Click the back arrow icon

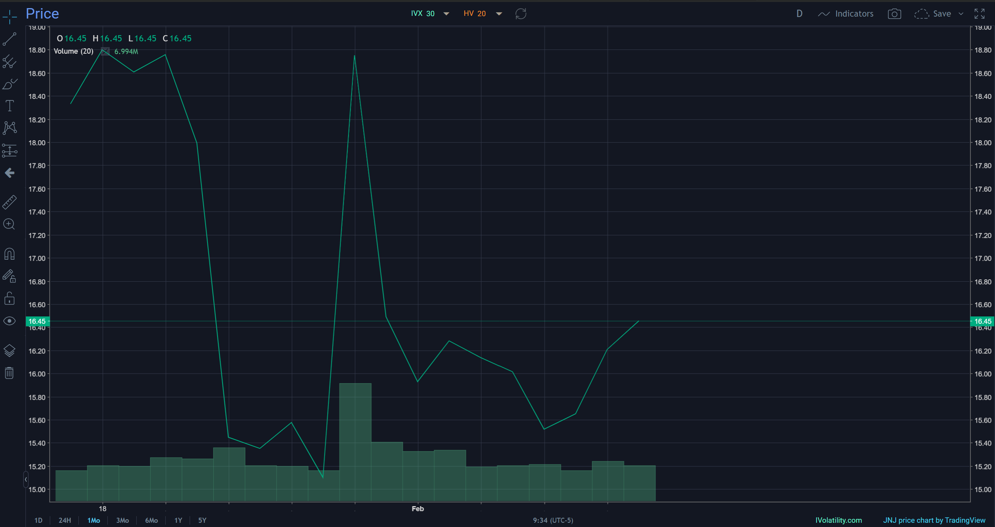(x=10, y=173)
